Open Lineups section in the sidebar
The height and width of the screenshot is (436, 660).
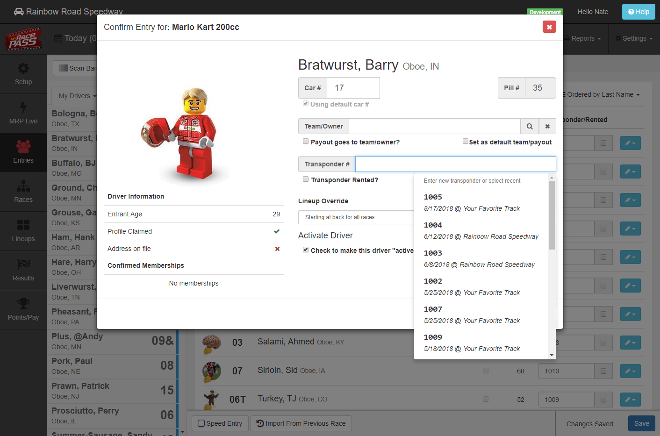tap(23, 231)
